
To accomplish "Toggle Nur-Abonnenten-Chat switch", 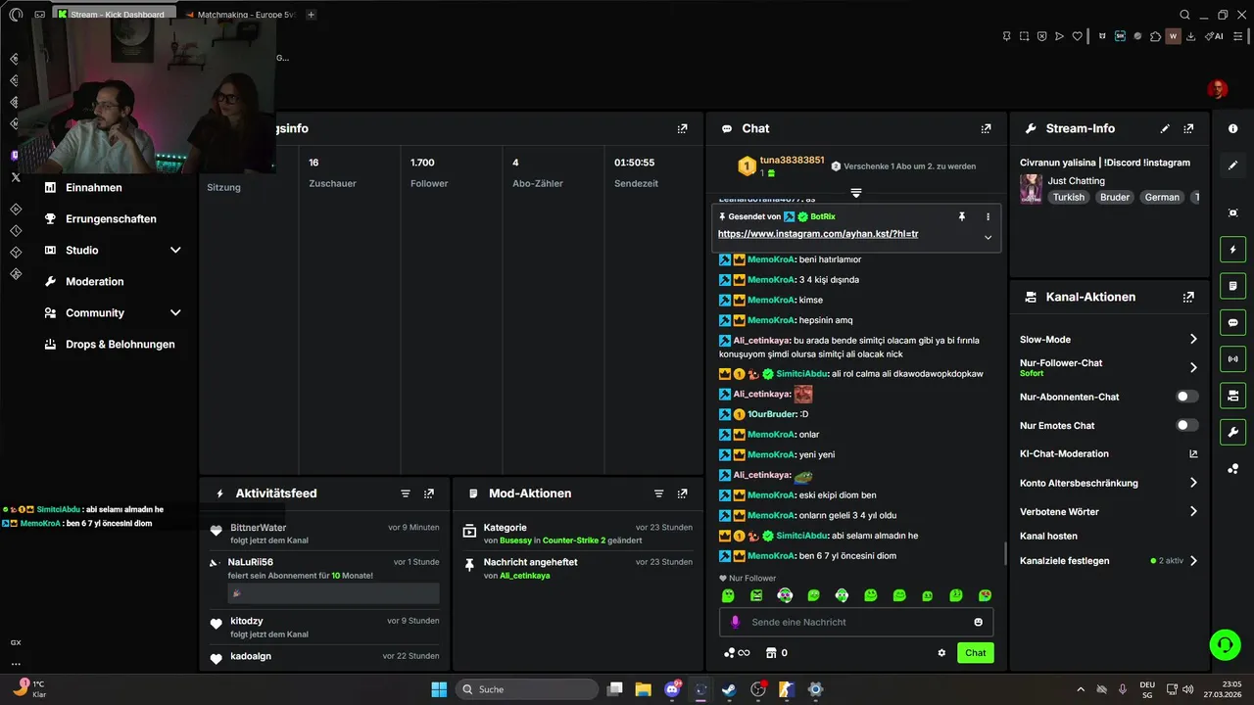I will pos(1186,397).
